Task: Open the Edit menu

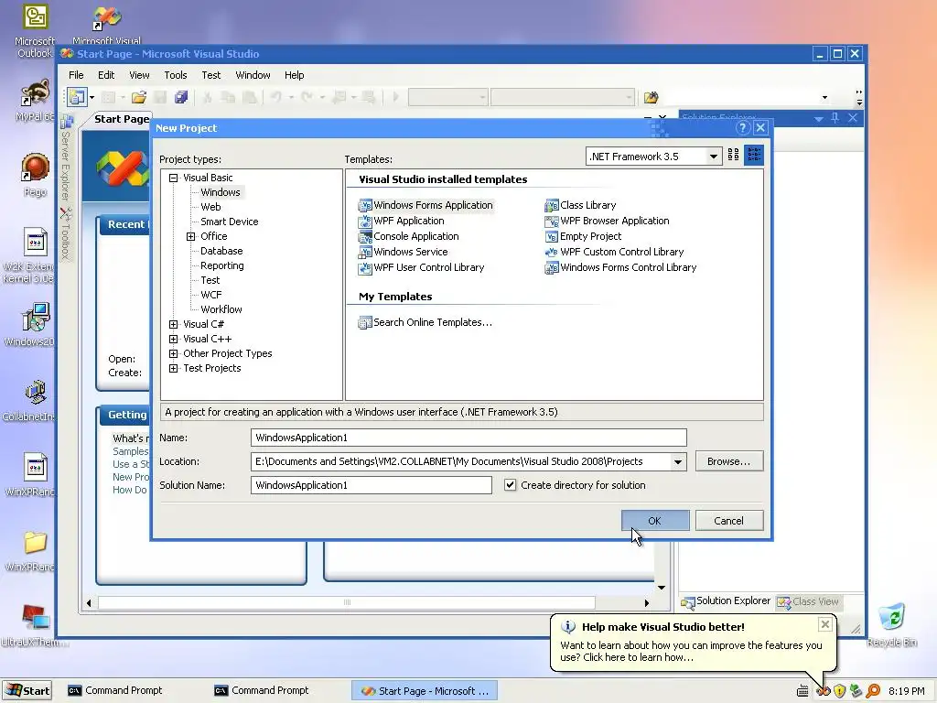Action: tap(106, 75)
